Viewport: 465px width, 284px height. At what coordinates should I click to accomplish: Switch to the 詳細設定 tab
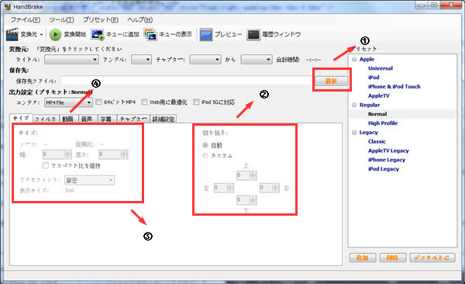pos(164,119)
